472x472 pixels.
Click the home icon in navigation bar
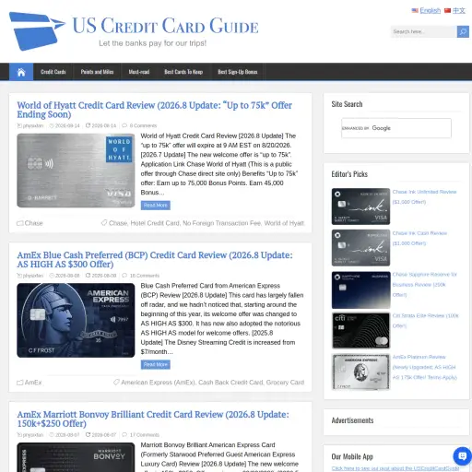(x=21, y=72)
